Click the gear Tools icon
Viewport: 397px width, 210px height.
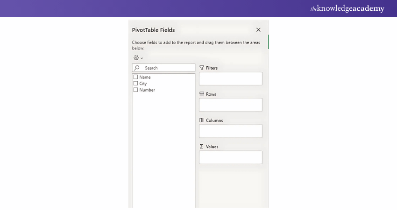[136, 58]
